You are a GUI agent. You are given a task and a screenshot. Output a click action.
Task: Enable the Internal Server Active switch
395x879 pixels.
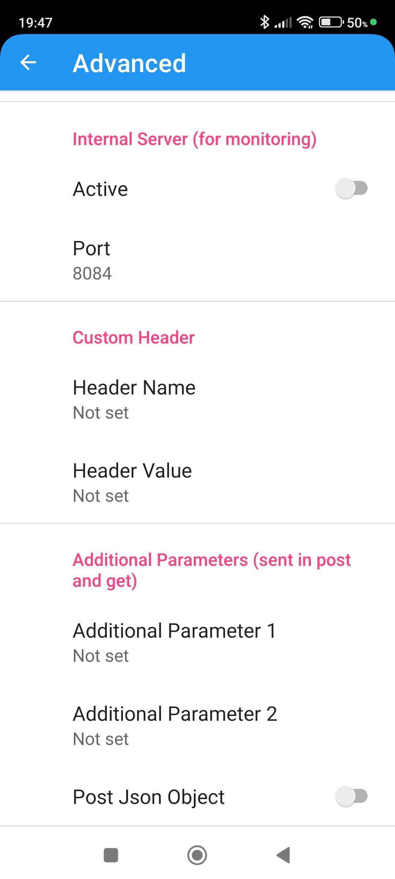351,188
